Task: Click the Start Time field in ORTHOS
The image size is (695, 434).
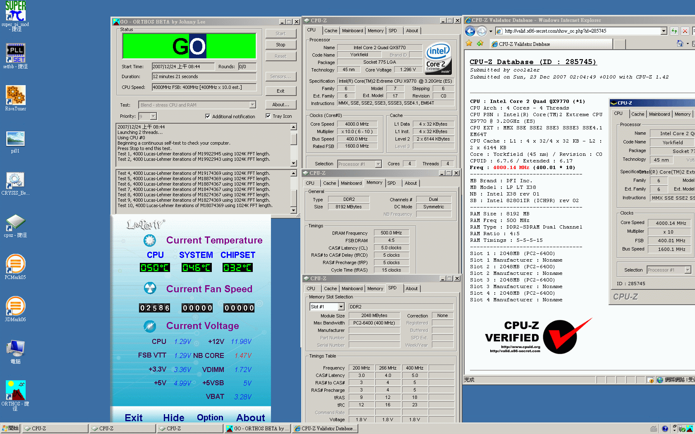Action: (183, 67)
